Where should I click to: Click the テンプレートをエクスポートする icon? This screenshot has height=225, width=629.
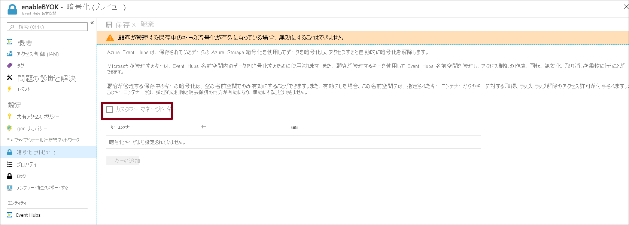(x=10, y=188)
